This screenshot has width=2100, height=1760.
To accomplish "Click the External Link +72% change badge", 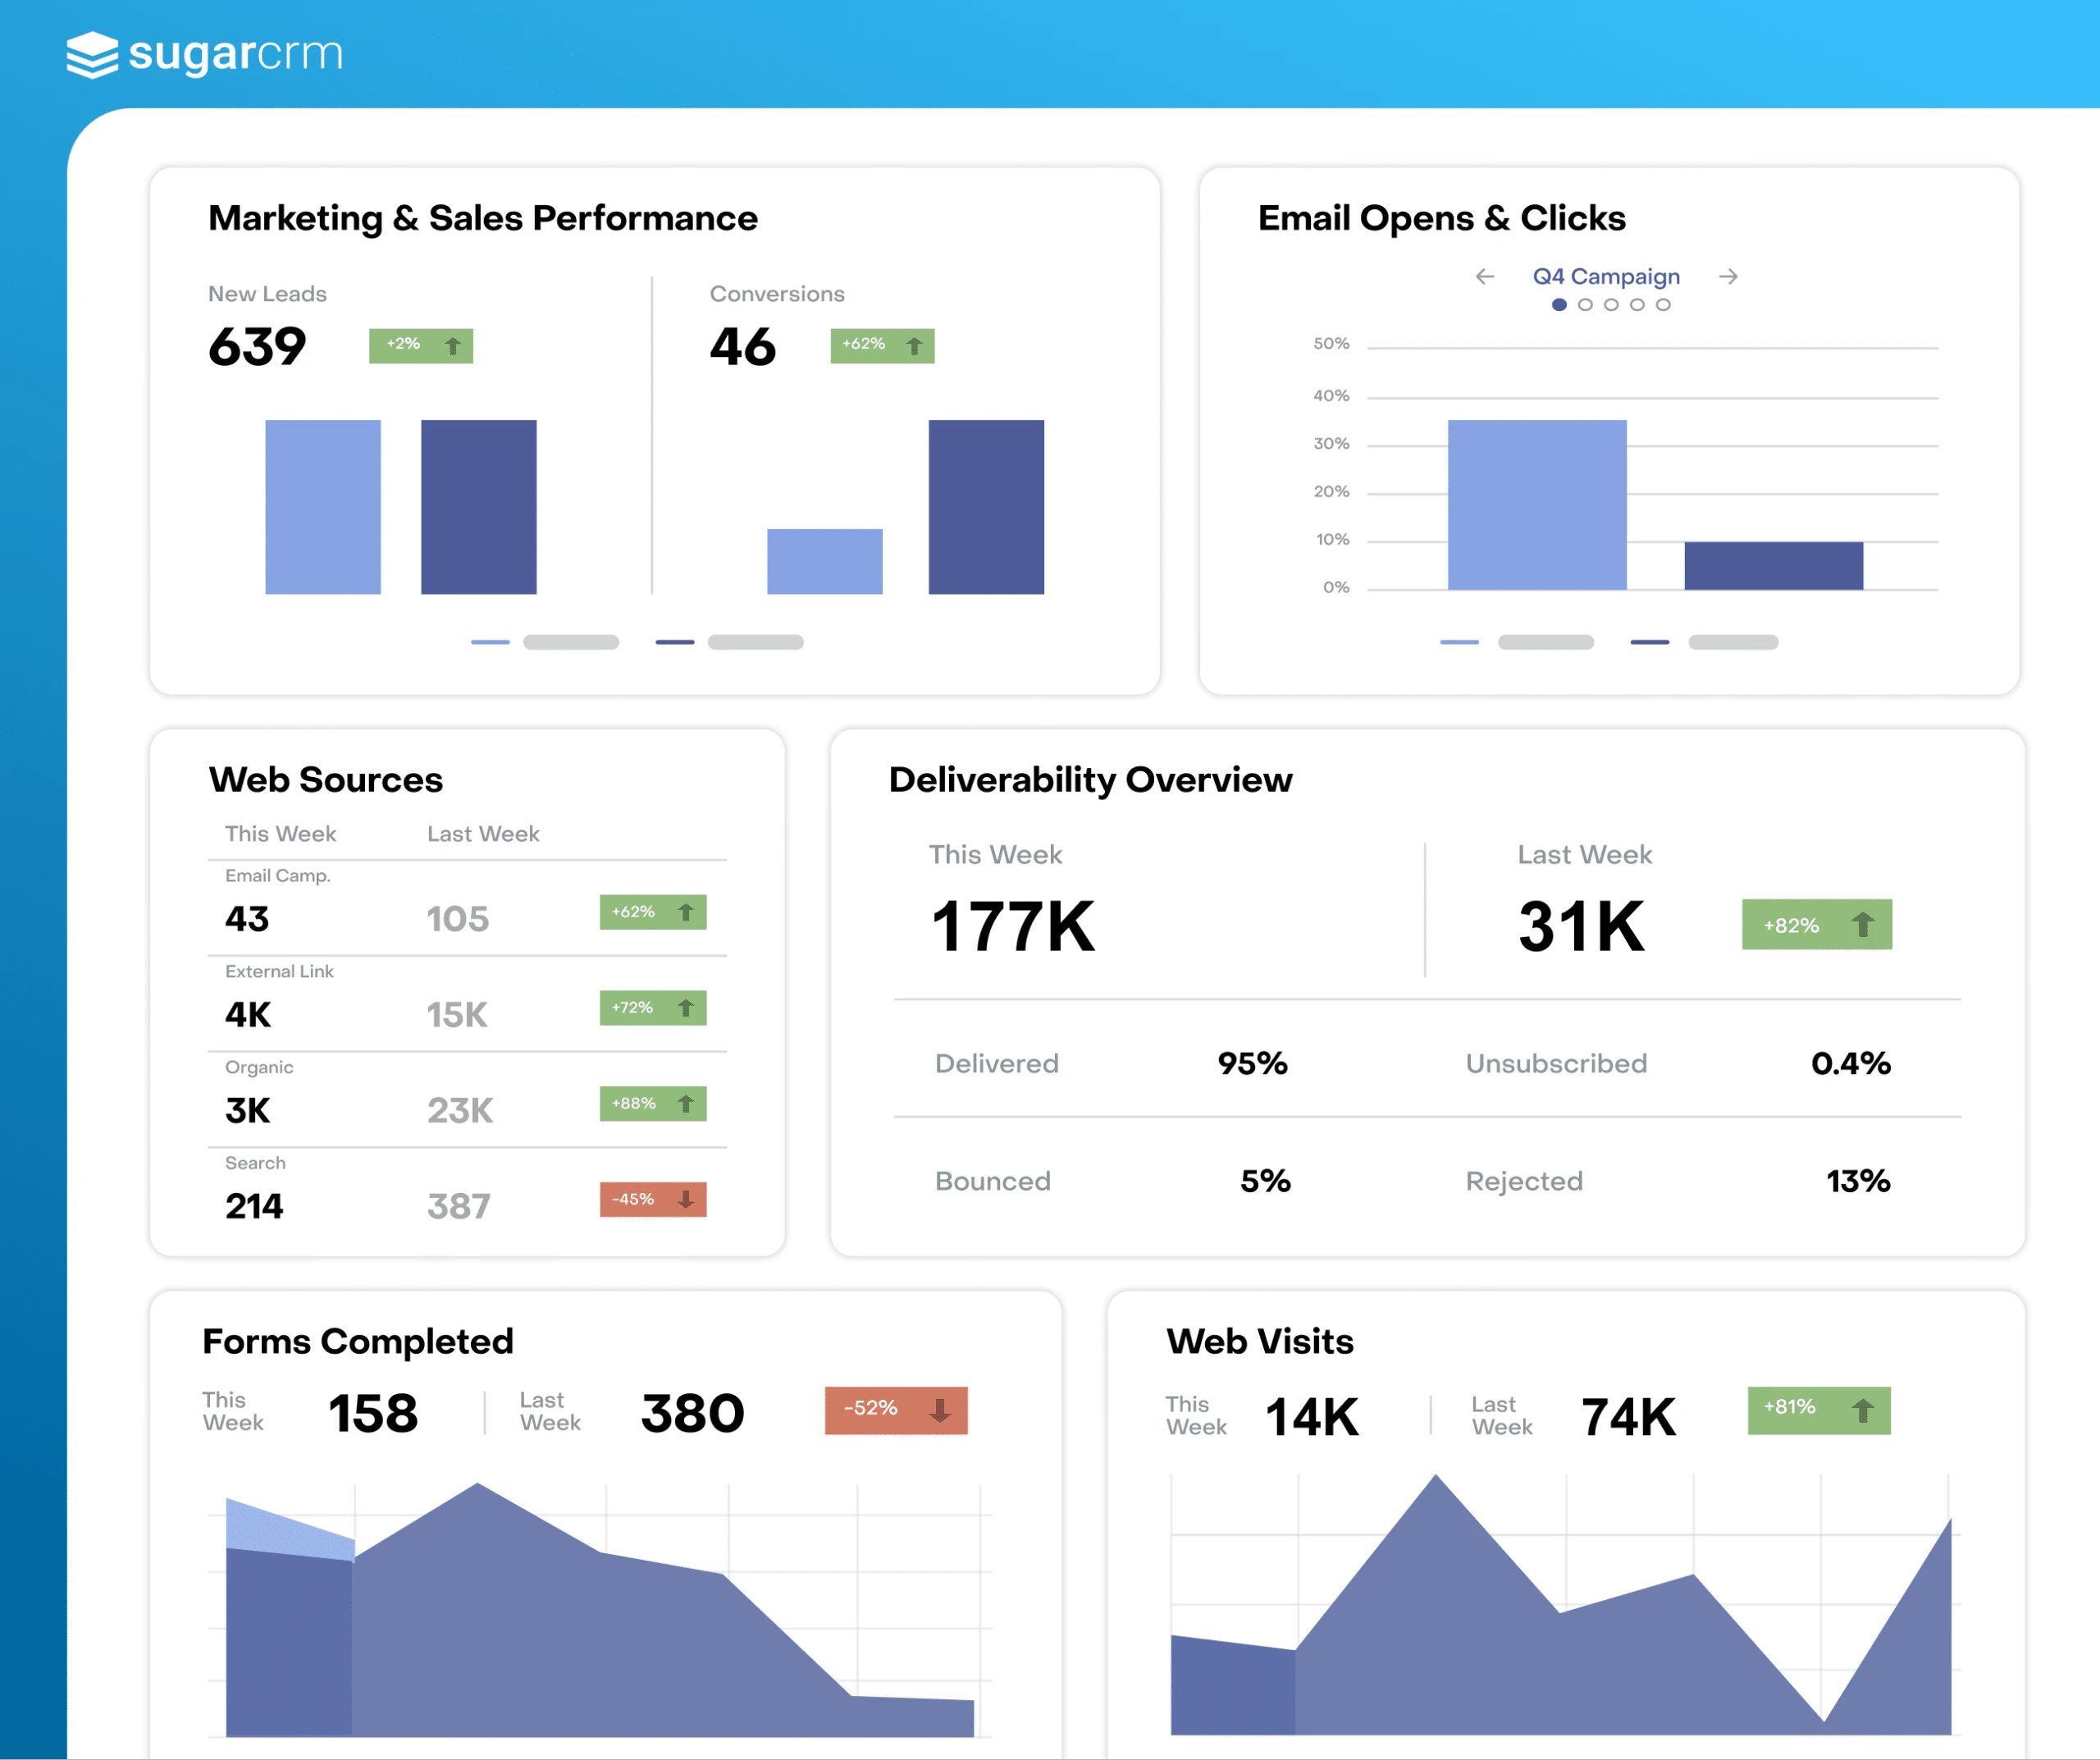I will point(652,1008).
